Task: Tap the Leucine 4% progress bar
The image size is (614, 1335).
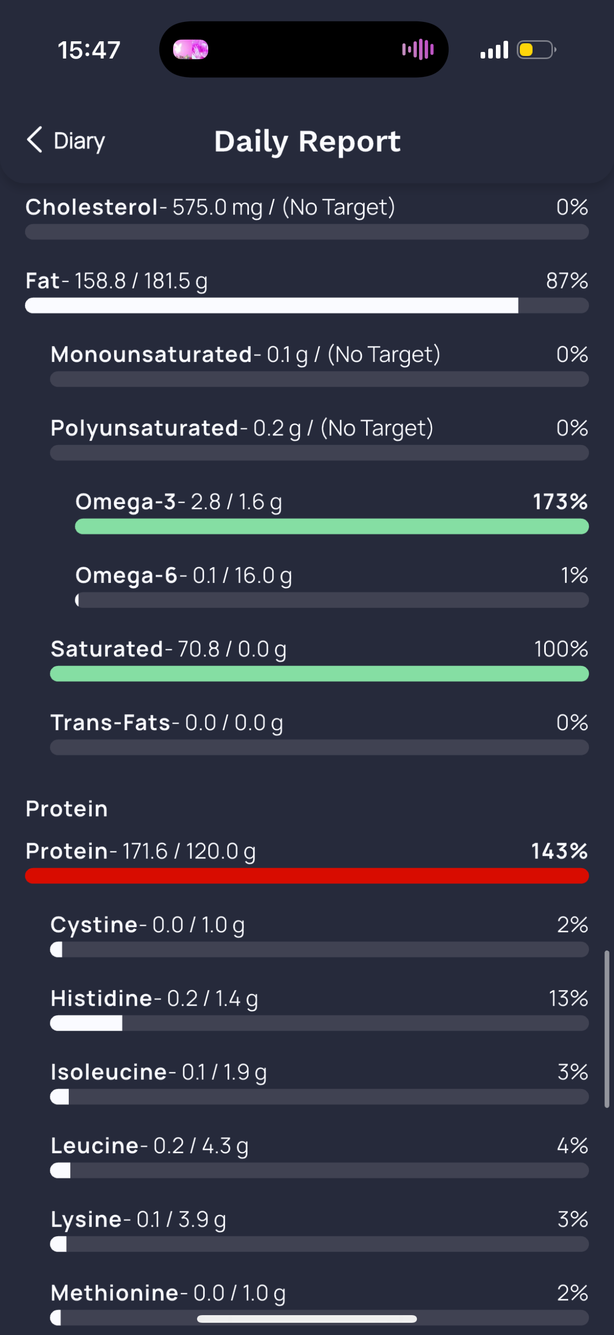Action: pos(319,1170)
